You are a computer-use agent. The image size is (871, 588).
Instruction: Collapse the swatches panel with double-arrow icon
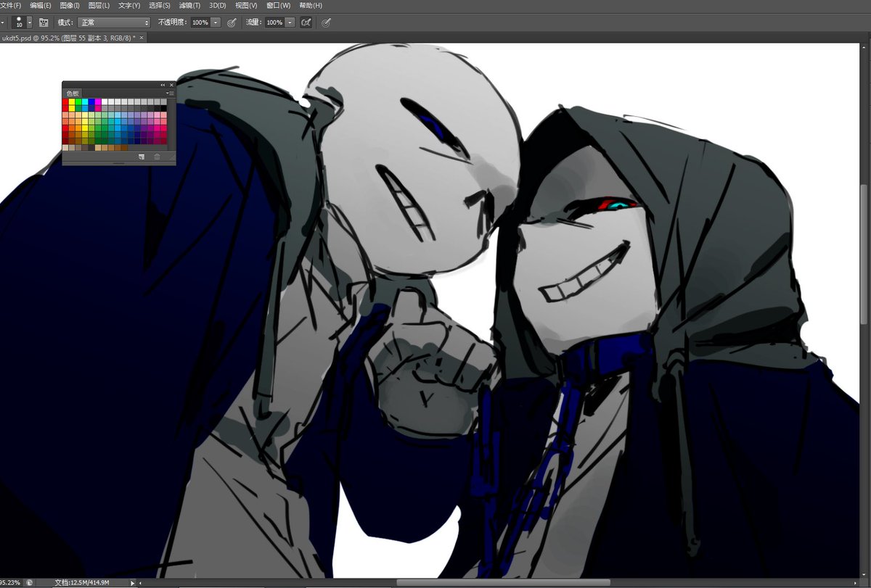point(163,85)
